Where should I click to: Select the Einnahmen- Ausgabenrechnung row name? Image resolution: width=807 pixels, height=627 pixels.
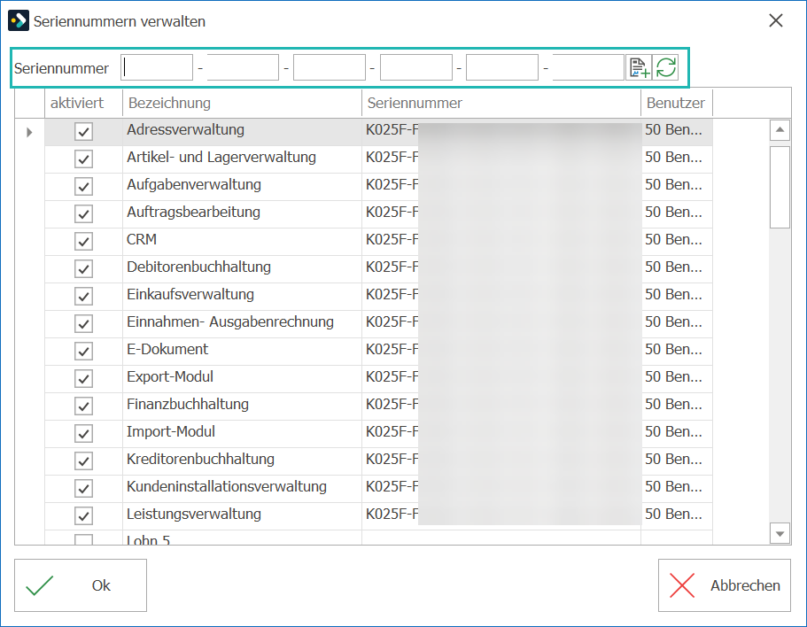(x=230, y=322)
